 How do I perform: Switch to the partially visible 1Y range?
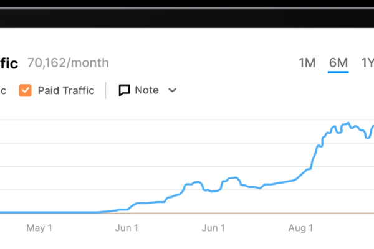368,63
